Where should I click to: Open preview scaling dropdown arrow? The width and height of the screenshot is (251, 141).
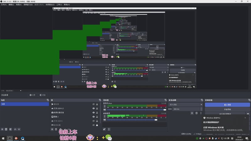[21, 91]
